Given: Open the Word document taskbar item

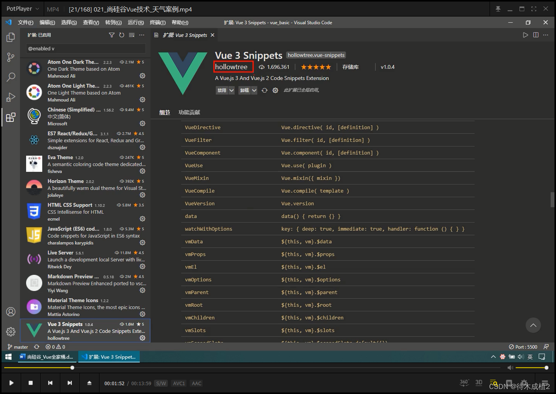Looking at the screenshot, I should click(x=46, y=357).
